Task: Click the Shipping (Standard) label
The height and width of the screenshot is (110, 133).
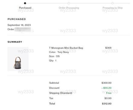Action: [61, 93]
